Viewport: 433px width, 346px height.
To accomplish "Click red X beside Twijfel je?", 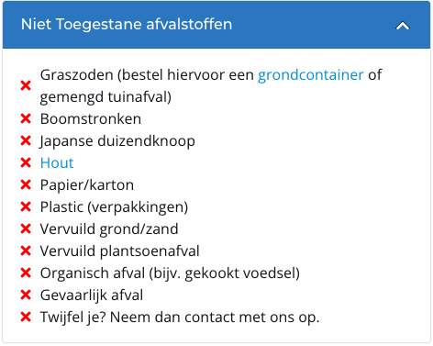I will coord(26,317).
